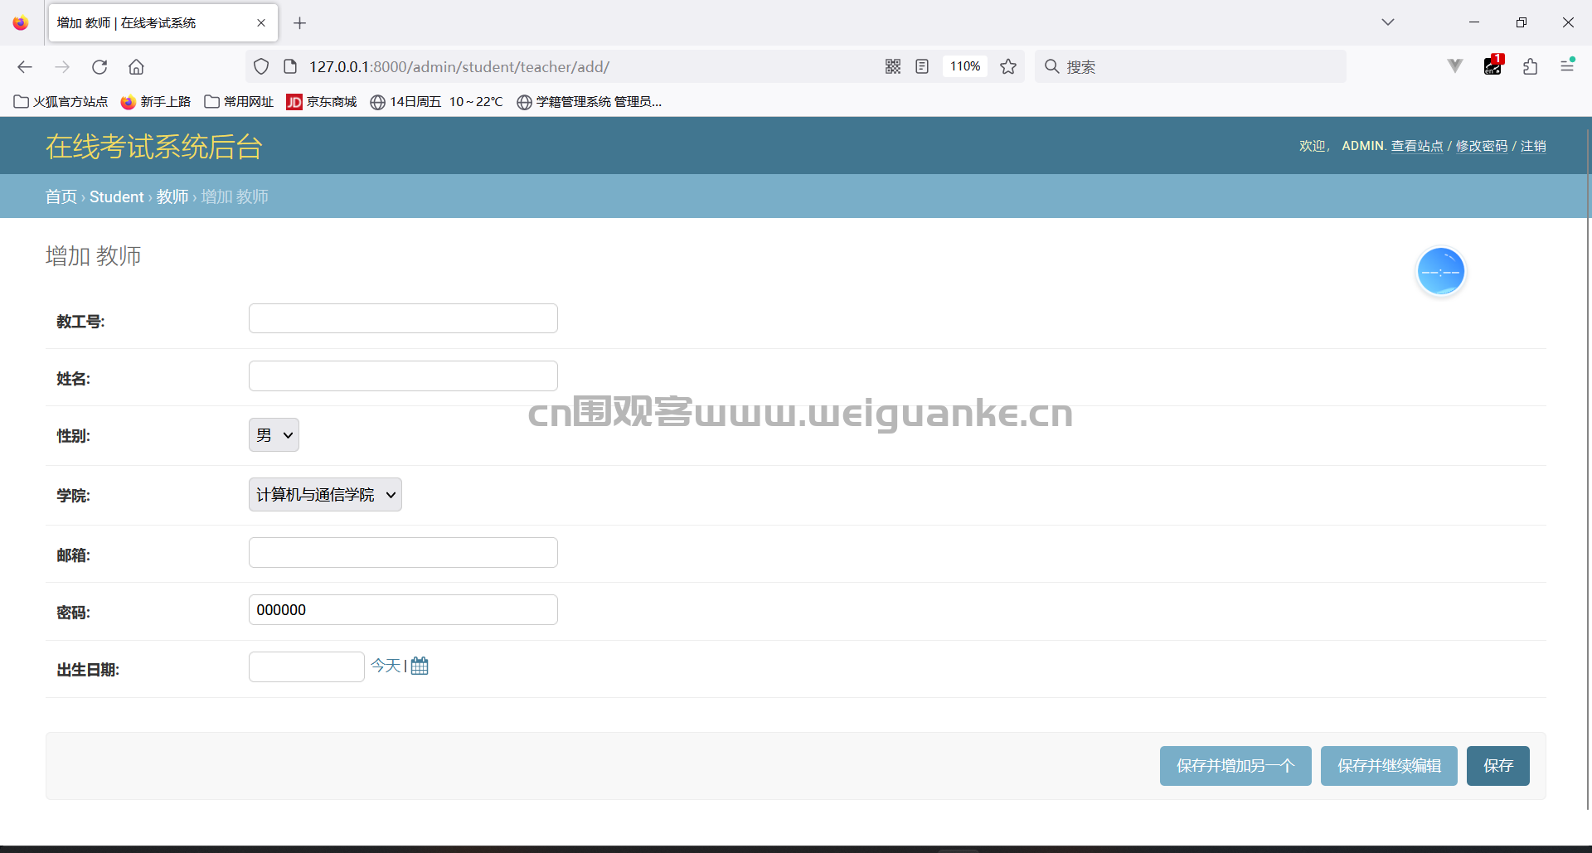This screenshot has height=853, width=1592.
Task: Focus the 教工号 input field
Action: coord(403,318)
